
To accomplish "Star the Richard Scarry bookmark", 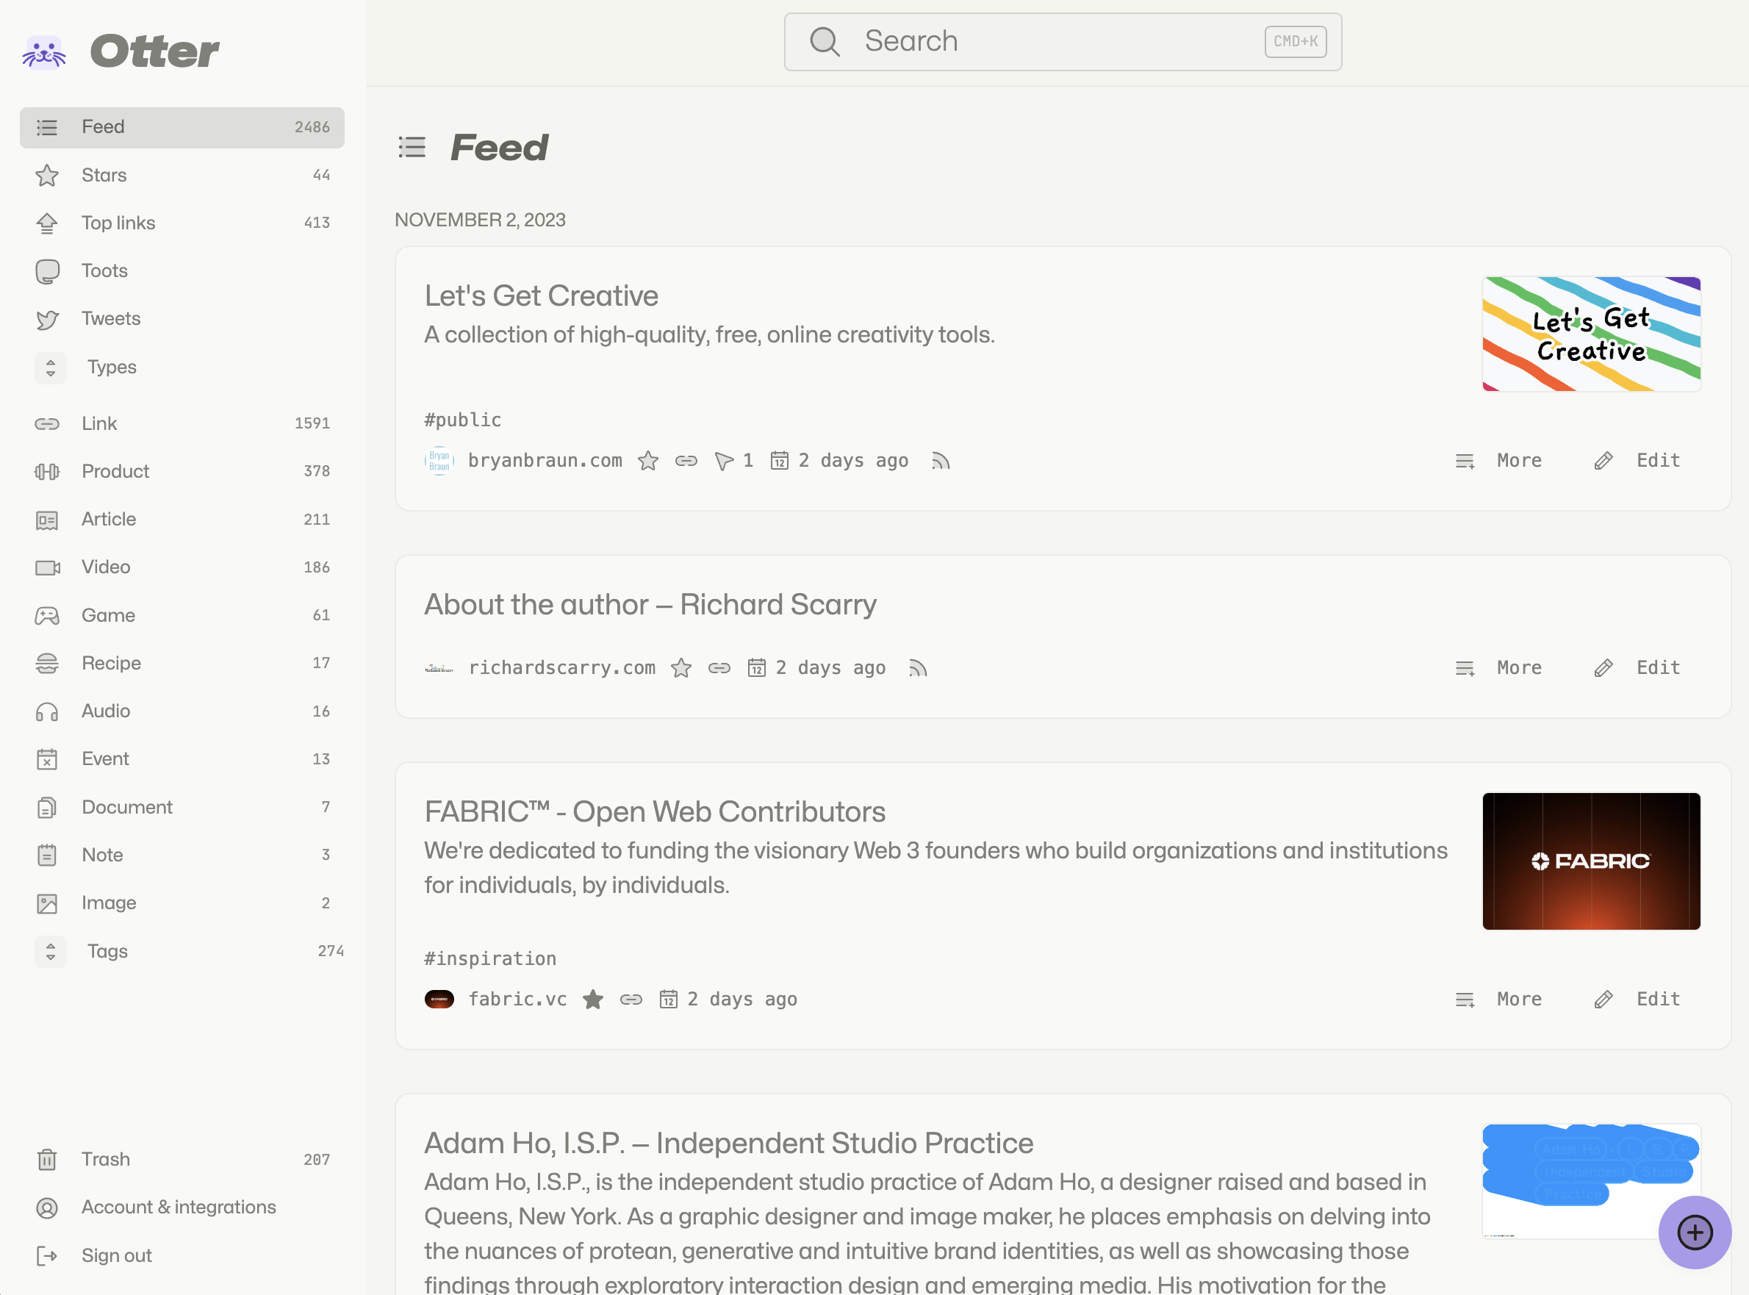I will click(681, 668).
